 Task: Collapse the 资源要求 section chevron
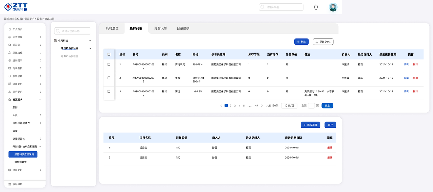(x=41, y=100)
